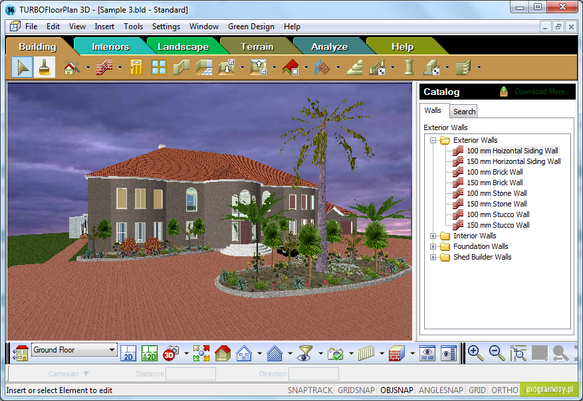The image size is (583, 401).
Task: Open the File menu
Action: pos(31,27)
